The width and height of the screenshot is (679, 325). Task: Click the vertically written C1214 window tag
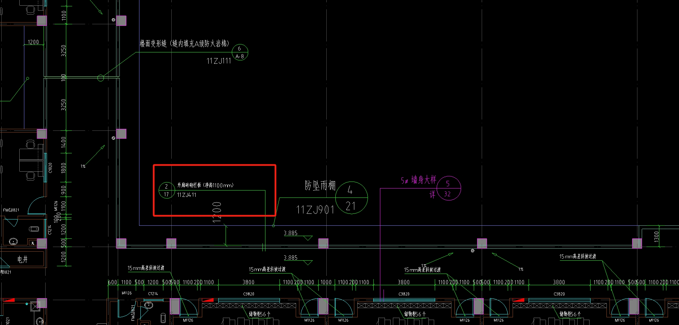50,230
